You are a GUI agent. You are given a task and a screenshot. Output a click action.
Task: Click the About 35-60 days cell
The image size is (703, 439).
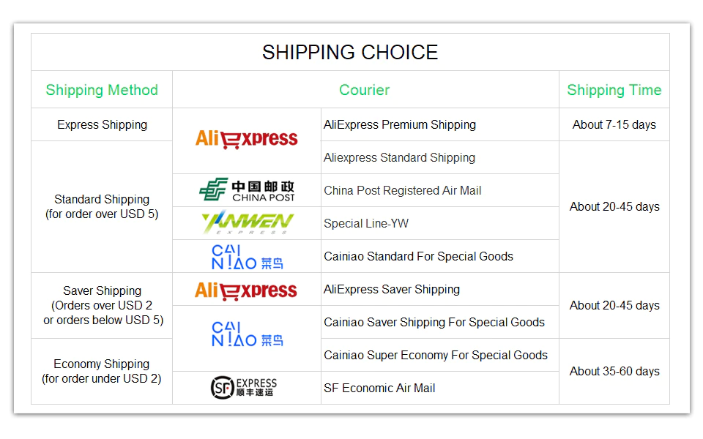coord(614,371)
